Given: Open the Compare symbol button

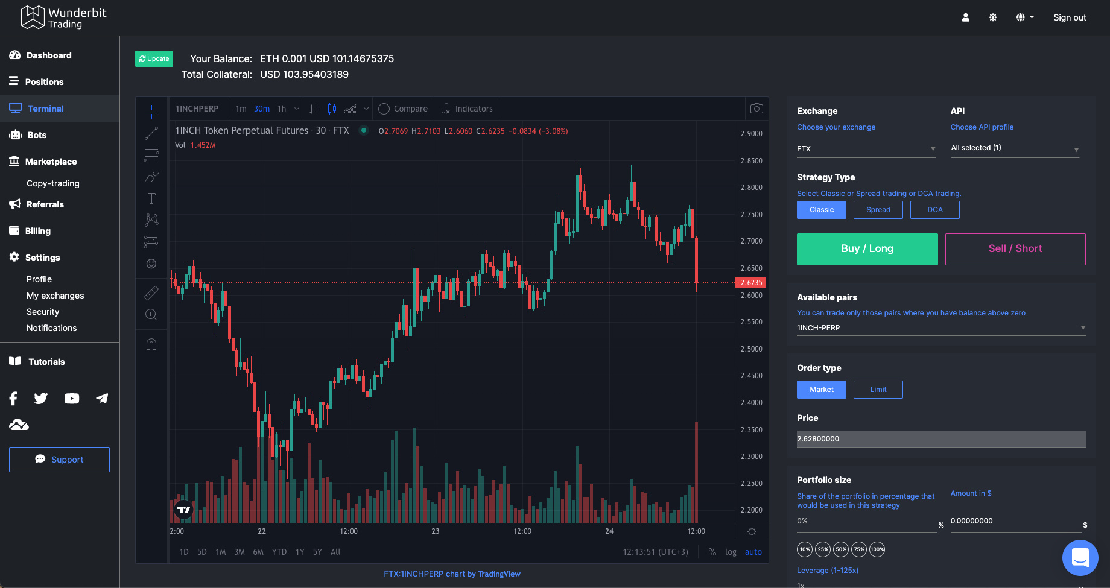Looking at the screenshot, I should [403, 109].
